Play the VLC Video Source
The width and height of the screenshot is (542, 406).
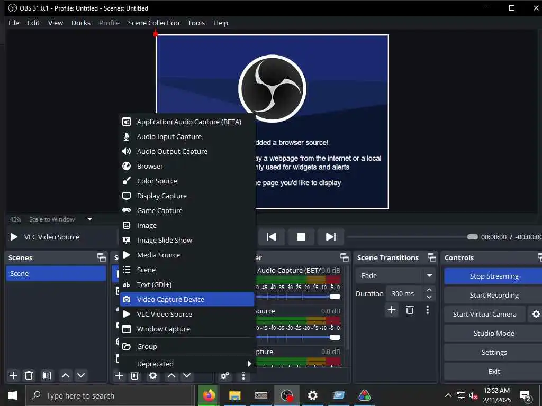14,237
